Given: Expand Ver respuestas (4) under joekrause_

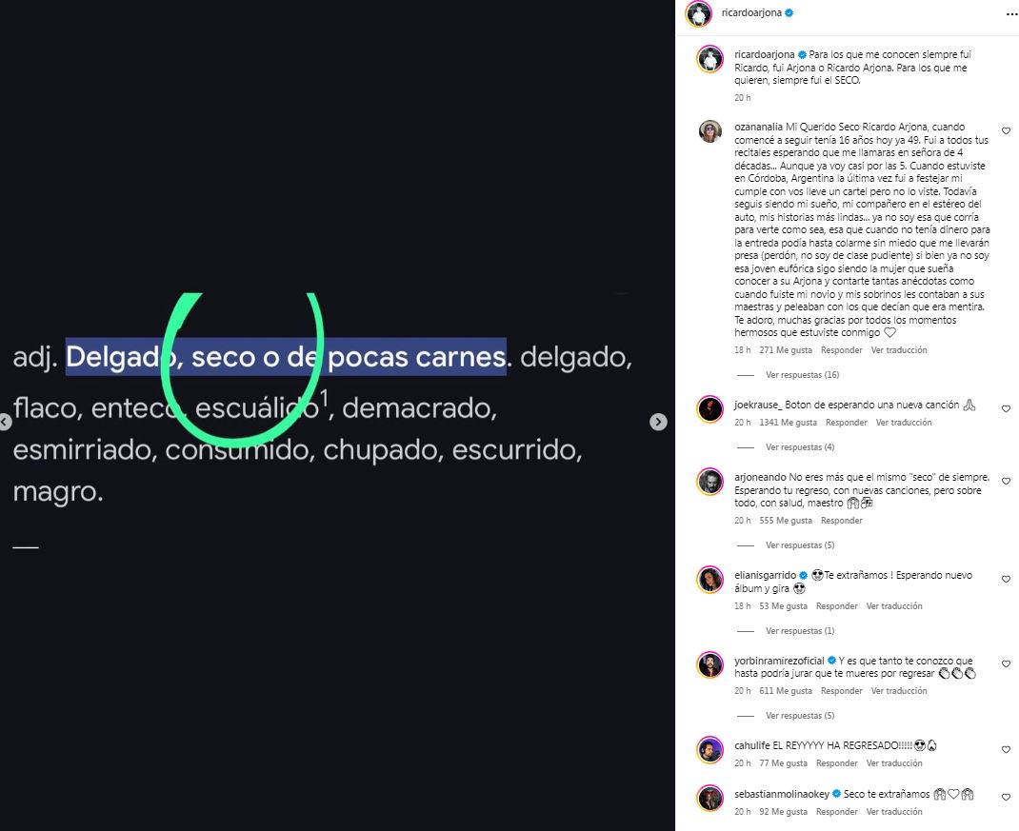Looking at the screenshot, I should pyautogui.click(x=800, y=447).
